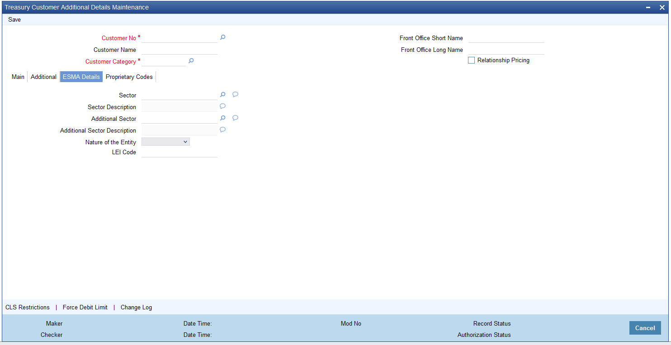Viewport: 671px width, 345px height.
Task: Focus the Sector input field
Action: click(180, 95)
